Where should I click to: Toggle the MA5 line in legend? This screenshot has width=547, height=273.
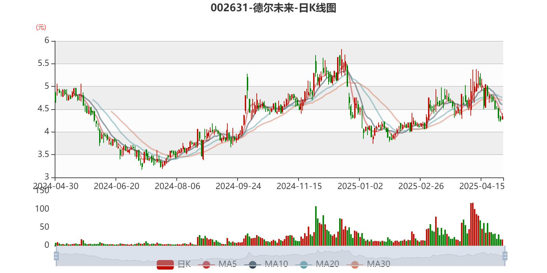217,264
